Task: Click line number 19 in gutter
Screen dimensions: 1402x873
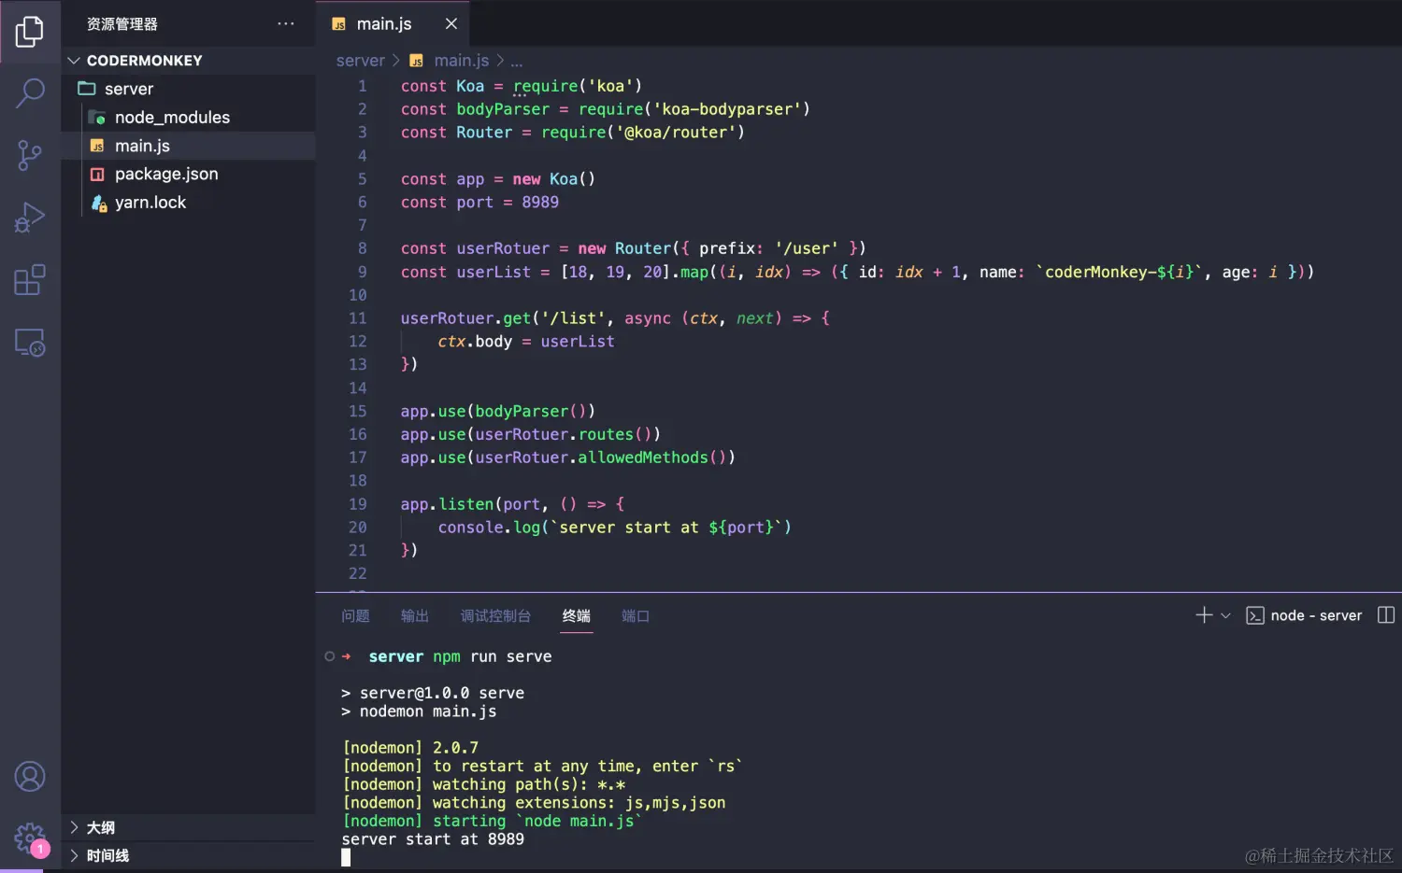Action: [x=358, y=504]
